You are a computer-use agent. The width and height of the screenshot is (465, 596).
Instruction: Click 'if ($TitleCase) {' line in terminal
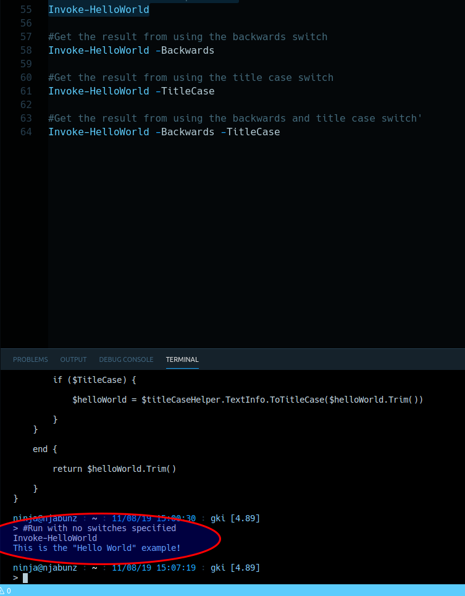94,380
